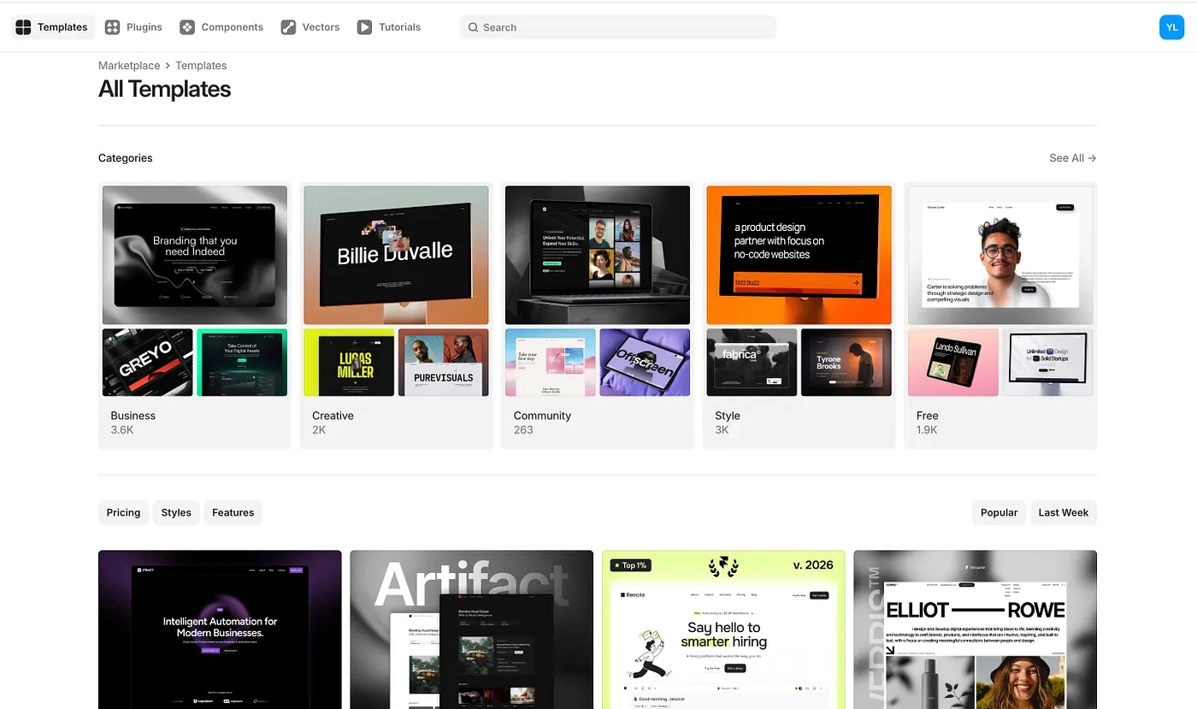Click the Community category label
The height and width of the screenshot is (709, 1197).
(542, 416)
